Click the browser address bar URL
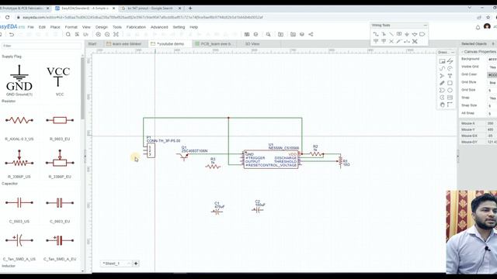 tap(143, 17)
